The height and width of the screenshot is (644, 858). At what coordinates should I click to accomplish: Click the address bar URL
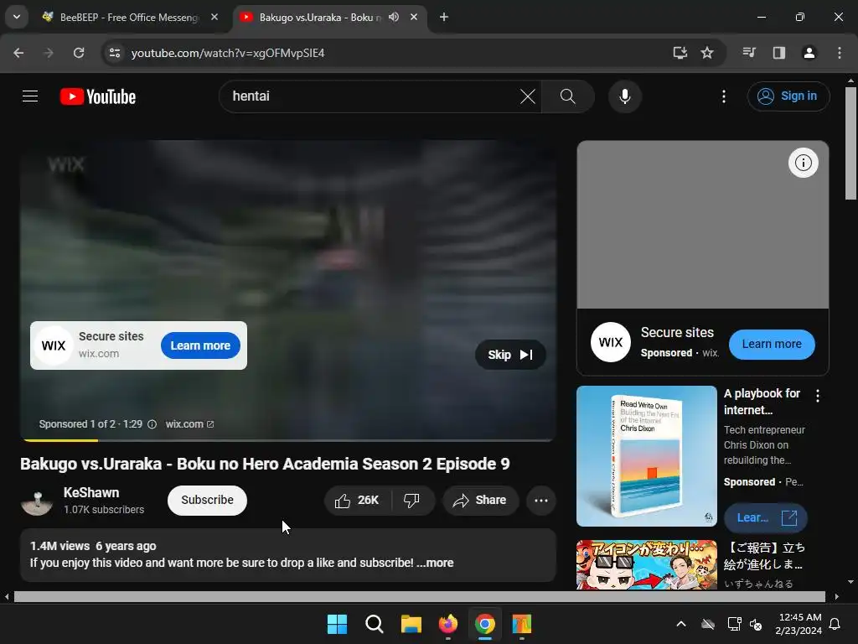(228, 53)
